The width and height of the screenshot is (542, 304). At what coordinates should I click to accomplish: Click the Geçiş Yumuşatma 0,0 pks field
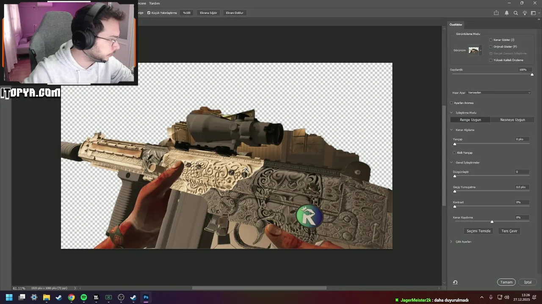coord(523,187)
